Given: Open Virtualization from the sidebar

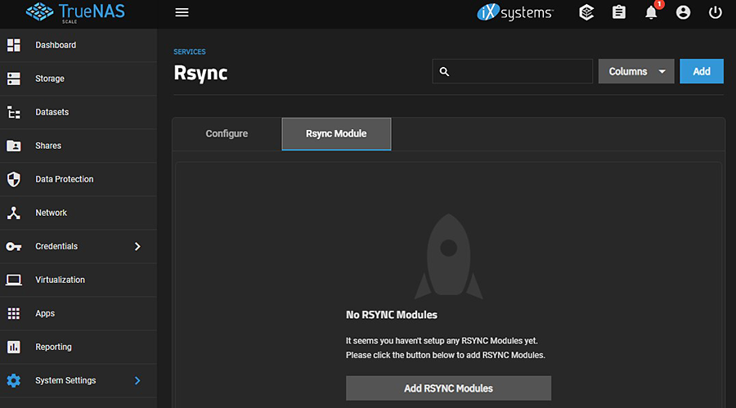Looking at the screenshot, I should click(79, 280).
